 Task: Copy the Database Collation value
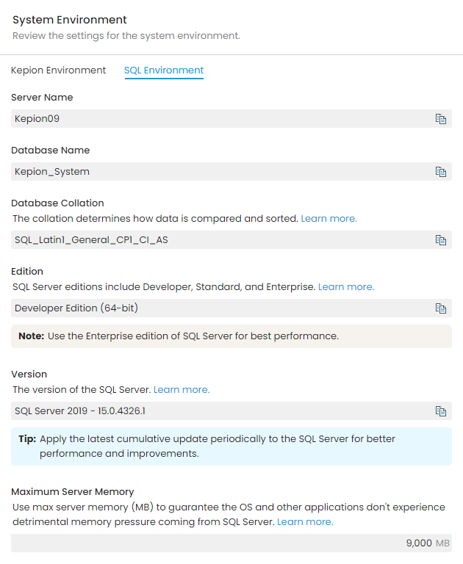pos(441,240)
